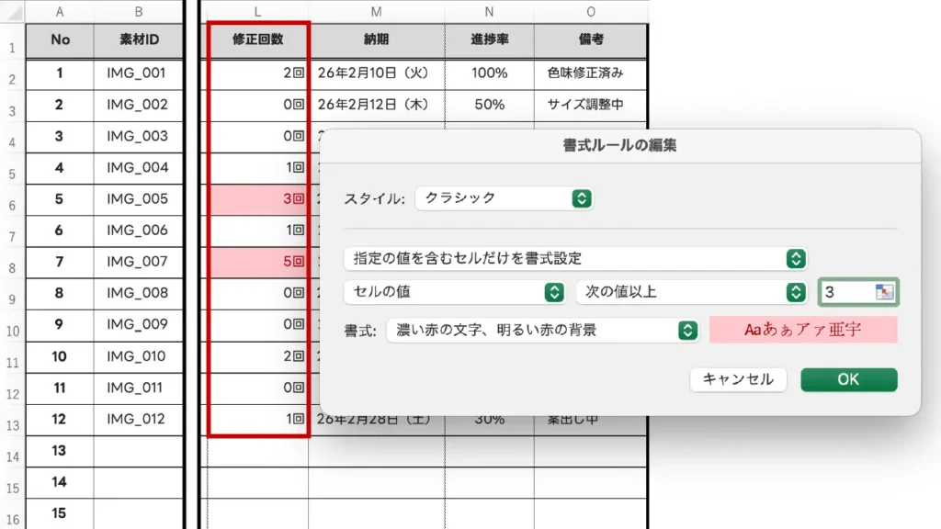This screenshot has height=529, width=941.
Task: Confirm the rule with the OK button
Action: 848,379
